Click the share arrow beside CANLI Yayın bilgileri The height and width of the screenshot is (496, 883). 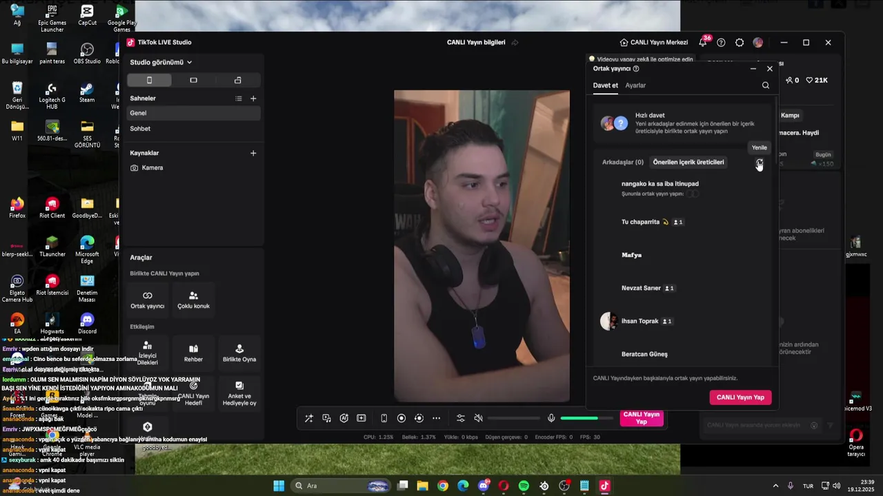coord(514,42)
